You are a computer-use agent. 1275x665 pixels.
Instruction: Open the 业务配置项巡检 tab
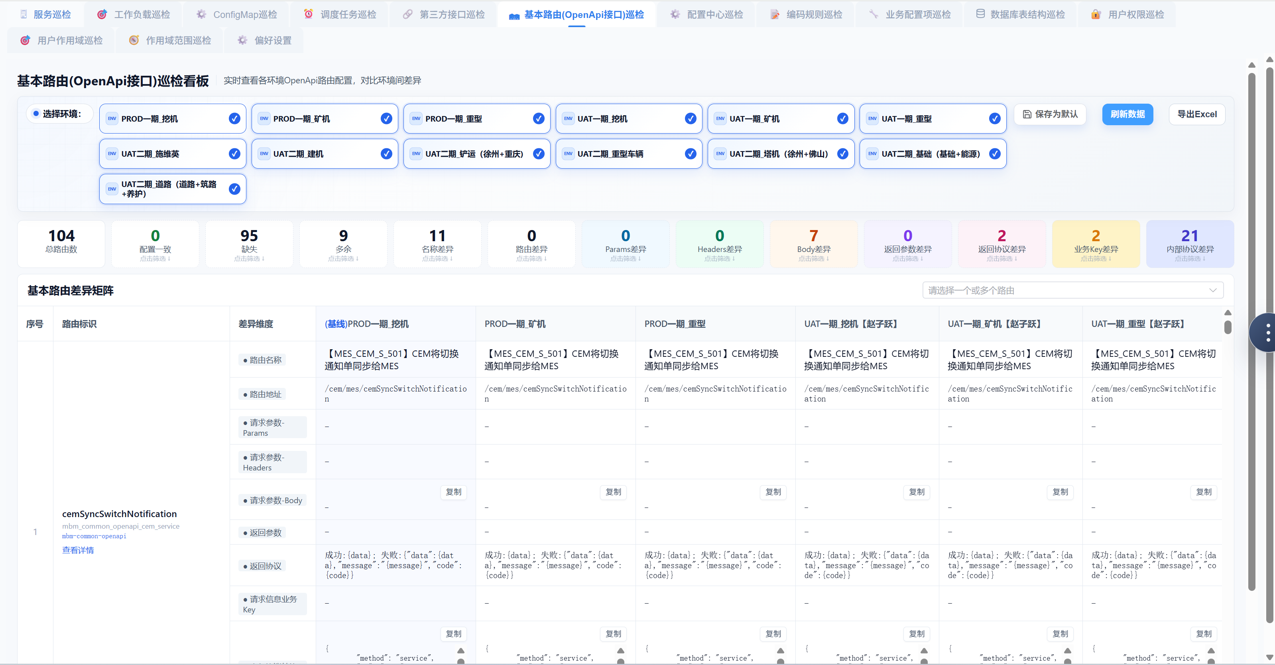point(910,14)
